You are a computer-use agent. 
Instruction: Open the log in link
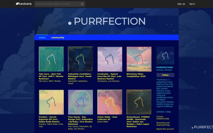[x=192, y=4]
